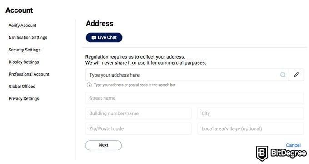The height and width of the screenshot is (164, 309).
Task: Cancel the address form
Action: pos(293,145)
